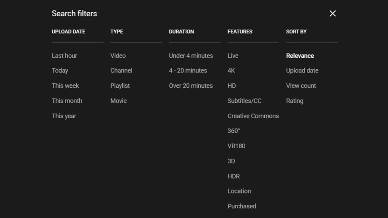Select the Creative Commons filter
Image resolution: width=388 pixels, height=218 pixels.
point(253,116)
